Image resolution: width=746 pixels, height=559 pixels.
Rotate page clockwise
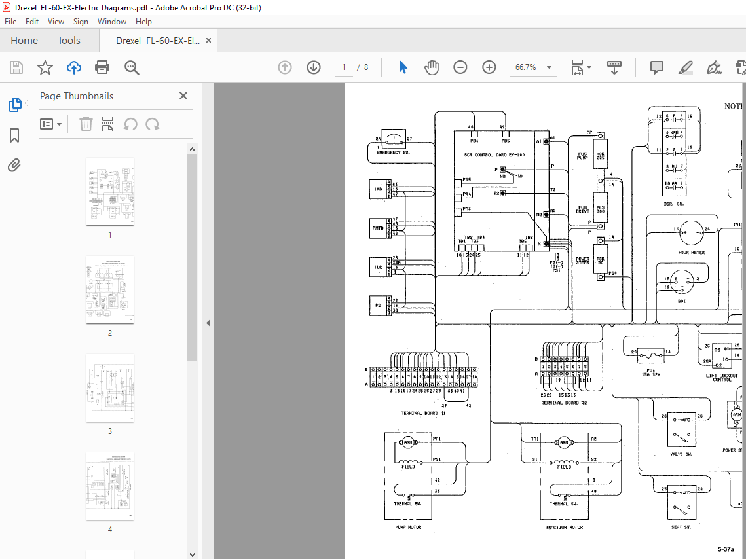[152, 124]
